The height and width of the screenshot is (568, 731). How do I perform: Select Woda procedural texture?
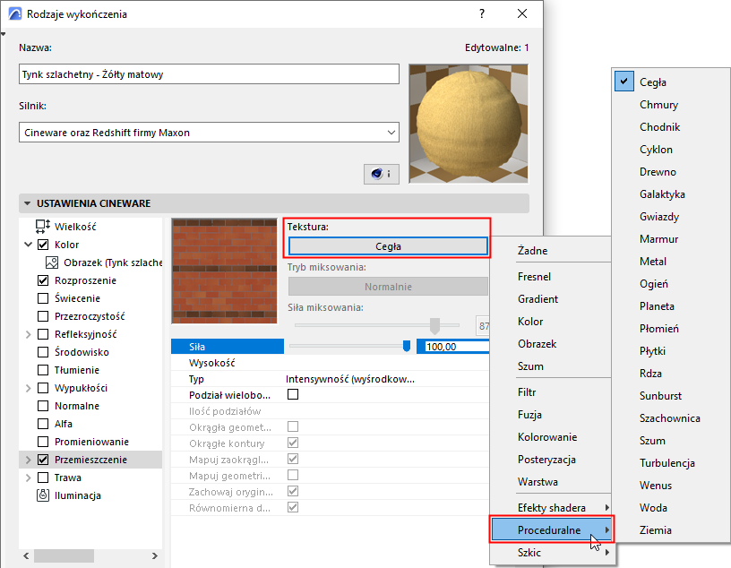[x=653, y=507]
